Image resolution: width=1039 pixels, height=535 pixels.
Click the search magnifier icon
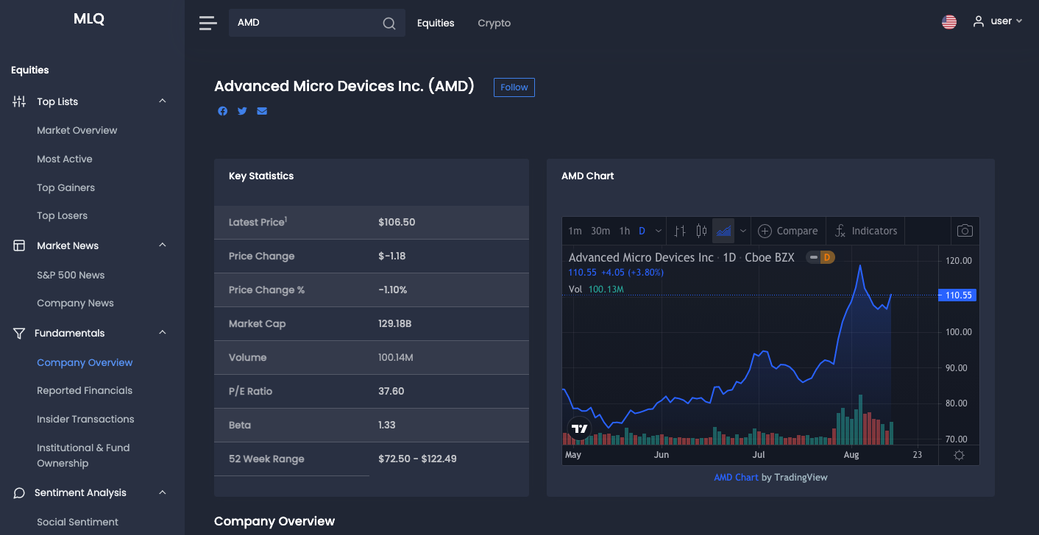[x=389, y=23]
